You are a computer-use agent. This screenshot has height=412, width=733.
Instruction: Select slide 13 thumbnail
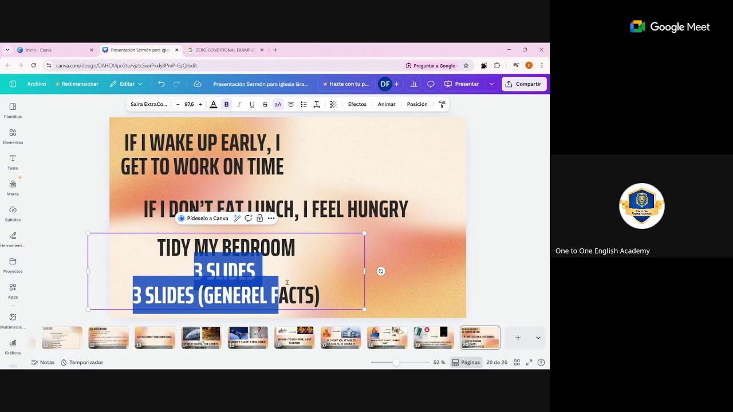[155, 338]
